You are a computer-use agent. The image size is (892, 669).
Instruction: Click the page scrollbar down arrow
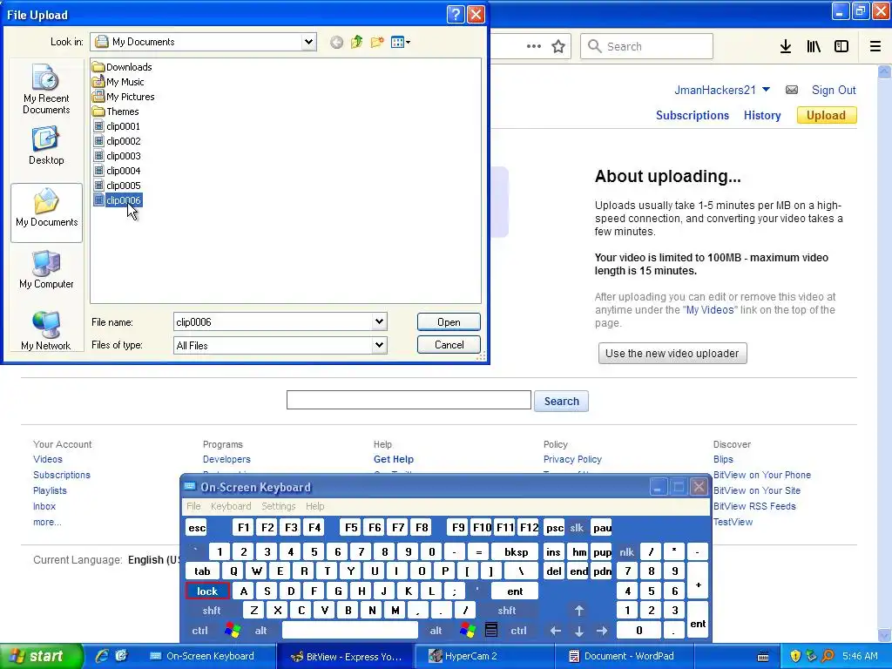[884, 634]
